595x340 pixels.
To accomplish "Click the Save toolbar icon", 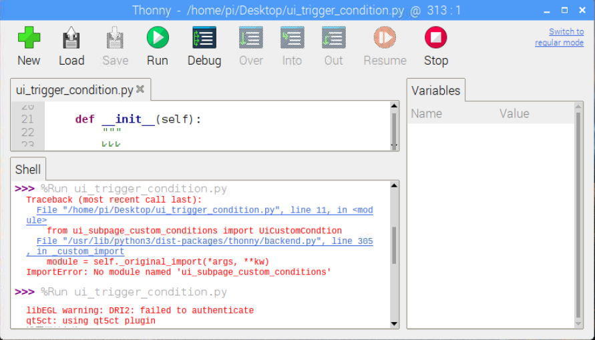I will coord(115,37).
